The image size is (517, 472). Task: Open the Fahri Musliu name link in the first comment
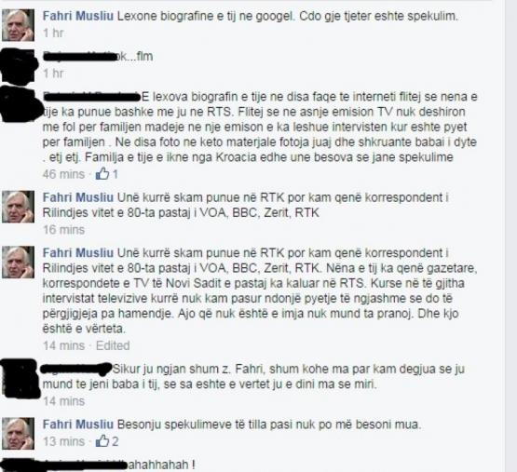pos(78,16)
